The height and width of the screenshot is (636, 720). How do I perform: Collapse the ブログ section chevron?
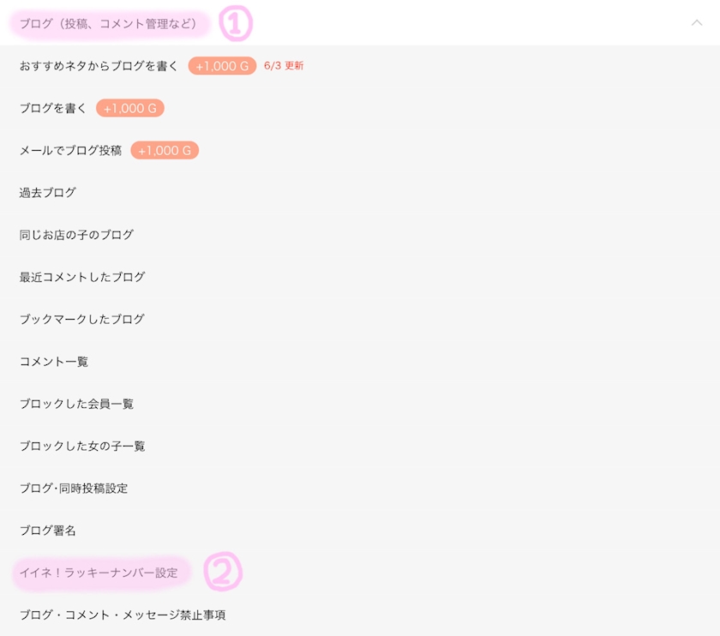pyautogui.click(x=696, y=23)
